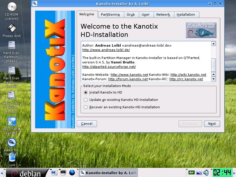
Task: Click the clock showing 02:44
Action: point(222,173)
